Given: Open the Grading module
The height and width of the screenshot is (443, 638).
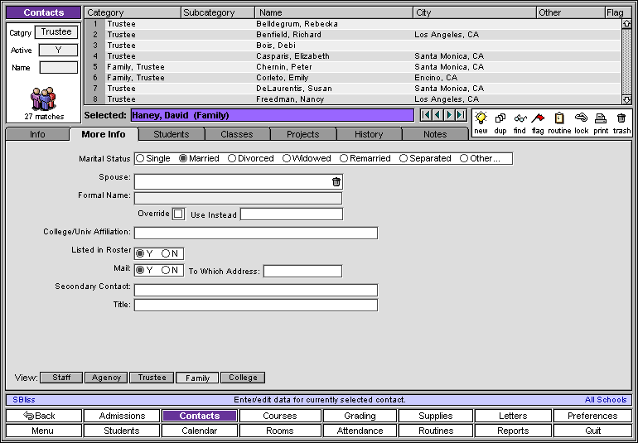Looking at the screenshot, I should coord(360,416).
